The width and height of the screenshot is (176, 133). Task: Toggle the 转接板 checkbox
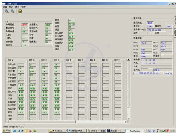coord(162,56)
